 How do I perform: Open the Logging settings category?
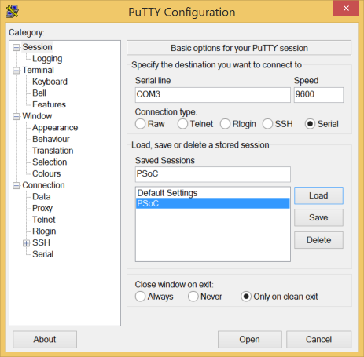(x=47, y=59)
